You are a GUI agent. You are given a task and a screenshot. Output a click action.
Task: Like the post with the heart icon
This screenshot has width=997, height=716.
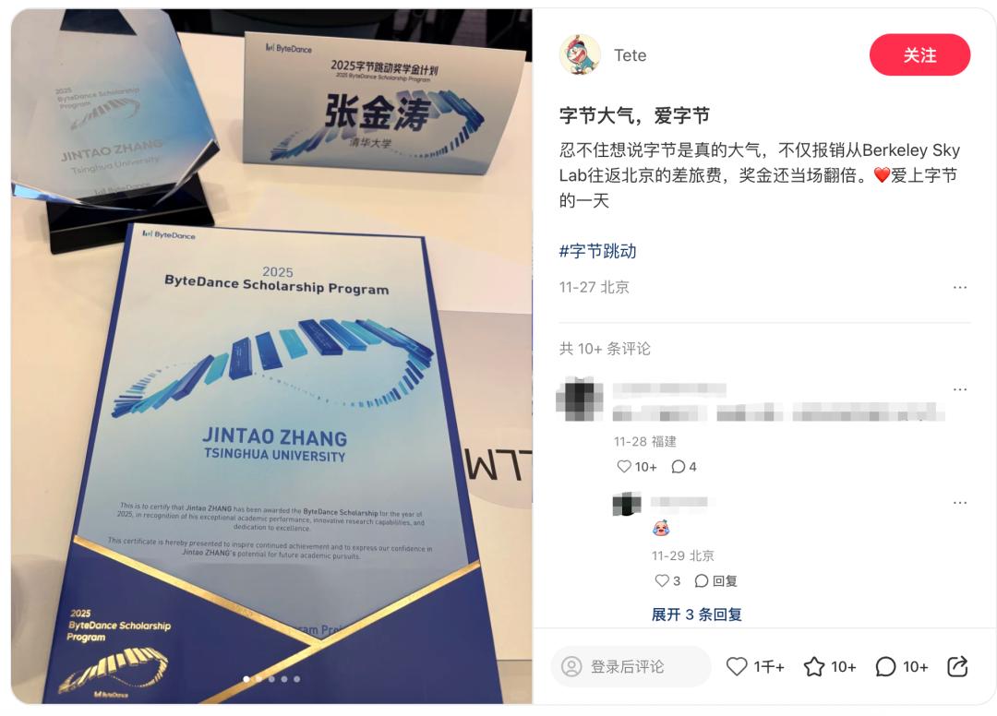737,666
